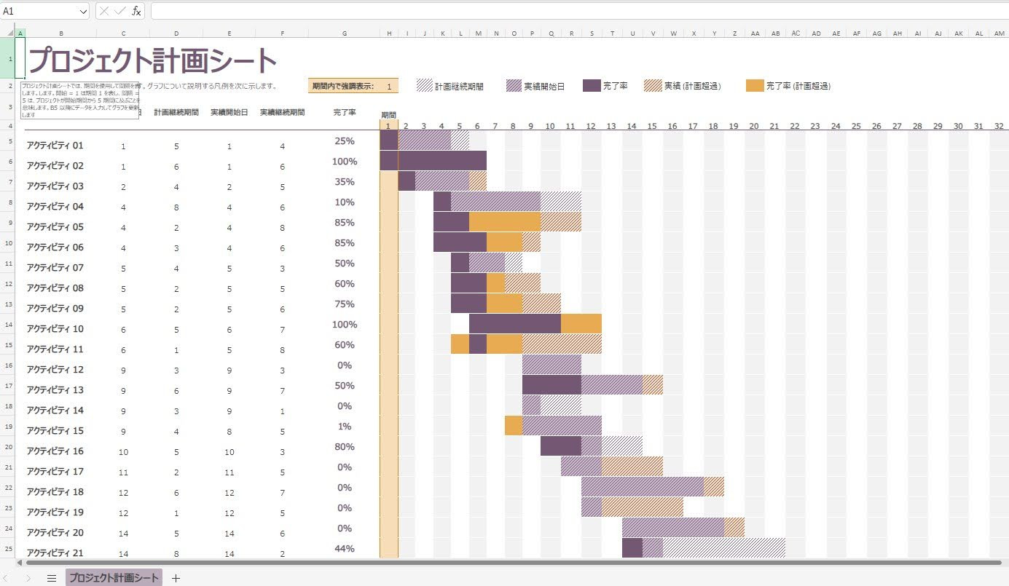
Task: Select column header B
Action: [61, 33]
